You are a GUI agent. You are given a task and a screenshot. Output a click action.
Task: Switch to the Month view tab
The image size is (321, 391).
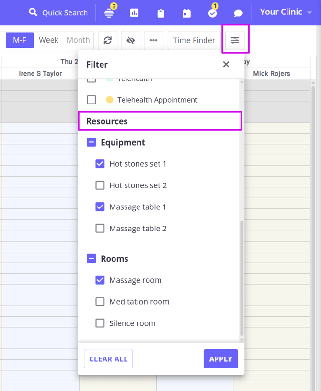click(78, 40)
